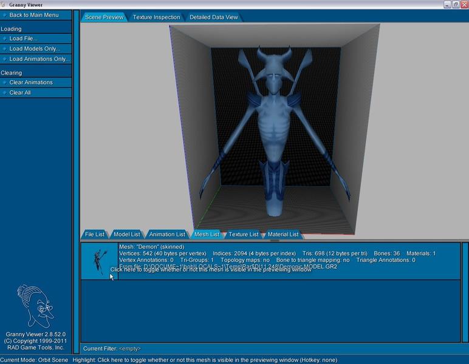The image size is (469, 364).
Task: Click Back to Main Menu button
Action: 36,15
